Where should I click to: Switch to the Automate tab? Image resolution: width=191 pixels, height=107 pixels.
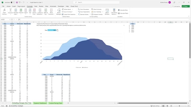click(x=53, y=6)
